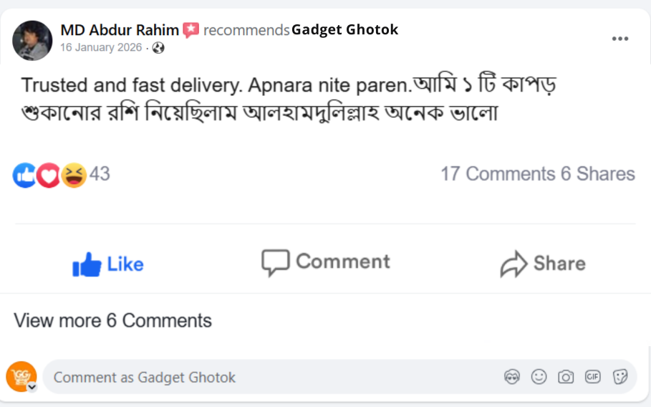Viewport: 651px width, 407px height.
Task: Click the laughing haha reaction icon
Action: coord(73,174)
